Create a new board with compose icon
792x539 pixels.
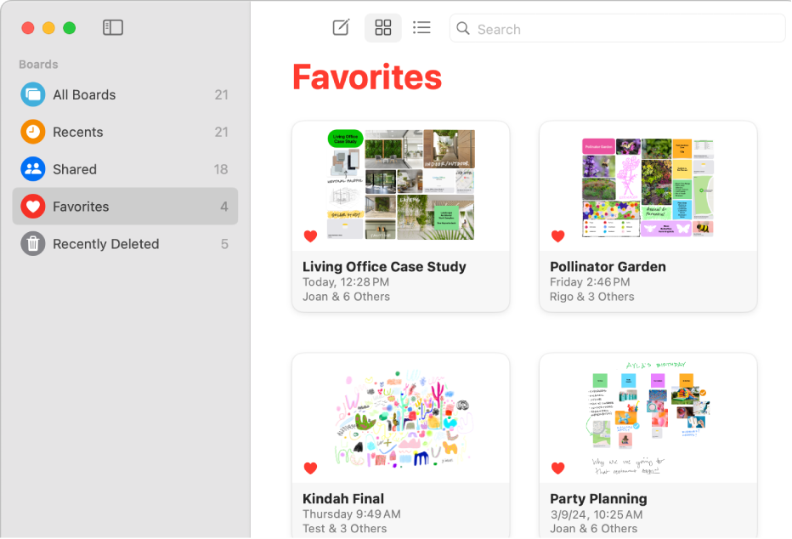[x=341, y=28]
